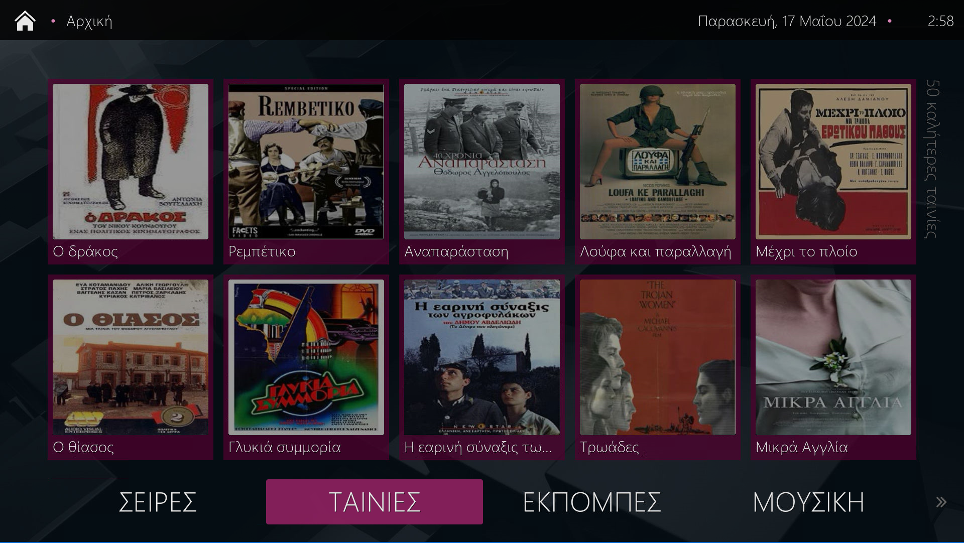
Task: Open the Αναπαράσταση film poster
Action: (482, 172)
